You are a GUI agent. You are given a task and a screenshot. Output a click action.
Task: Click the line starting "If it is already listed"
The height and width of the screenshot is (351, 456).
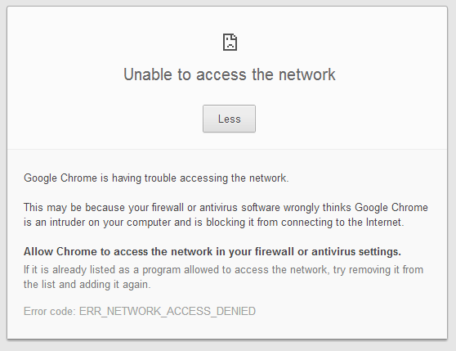[223, 270]
